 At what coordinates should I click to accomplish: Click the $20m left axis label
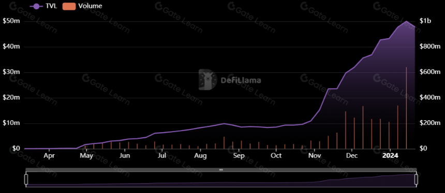[x=11, y=98]
